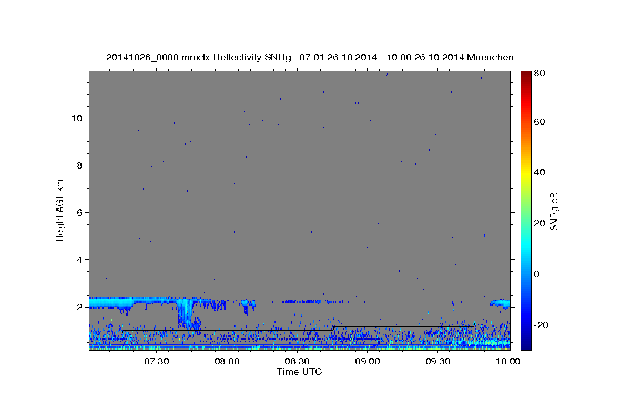Click the 08:00 time tick label
631x420 pixels.
tap(227, 361)
